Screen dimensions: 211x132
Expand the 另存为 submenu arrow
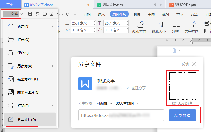coord(53,66)
